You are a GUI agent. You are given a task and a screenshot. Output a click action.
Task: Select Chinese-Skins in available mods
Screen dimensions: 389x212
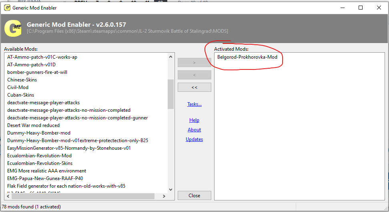pos(22,80)
